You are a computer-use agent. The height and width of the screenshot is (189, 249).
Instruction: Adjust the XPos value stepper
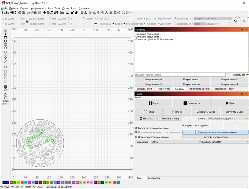click(x=20, y=18)
